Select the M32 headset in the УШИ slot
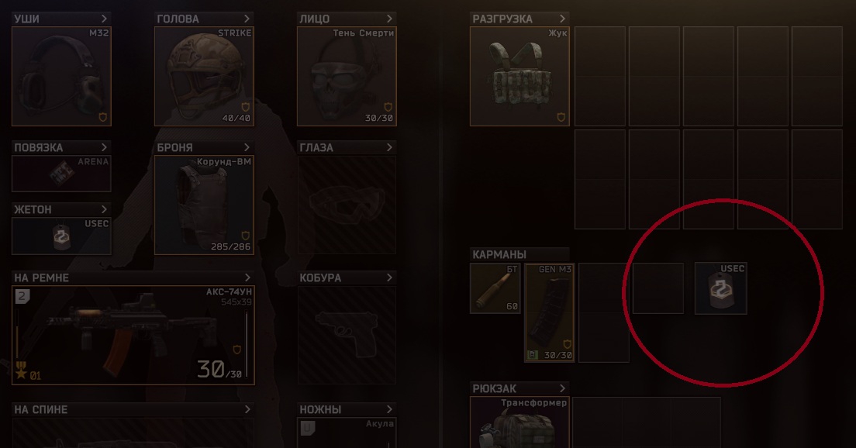856x448 pixels. tap(62, 77)
